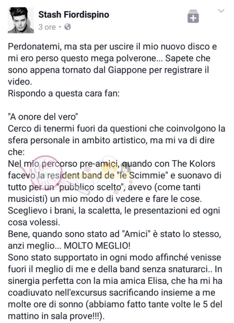The image size is (234, 323).
Task: Click the quoted heading "A onore del vero"
Action: 43,117
